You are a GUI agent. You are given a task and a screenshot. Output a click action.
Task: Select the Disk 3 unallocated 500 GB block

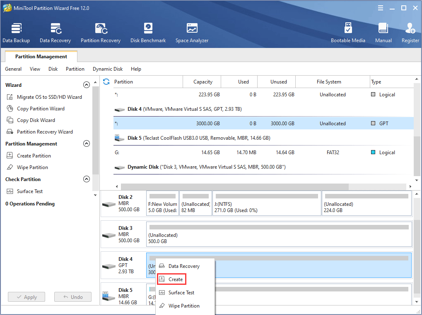(279, 235)
